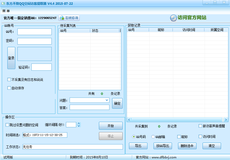Viewport: 230px width, 160px height.
Task: Click the 按QQ导出 export button
Action: pyautogui.click(x=162, y=146)
